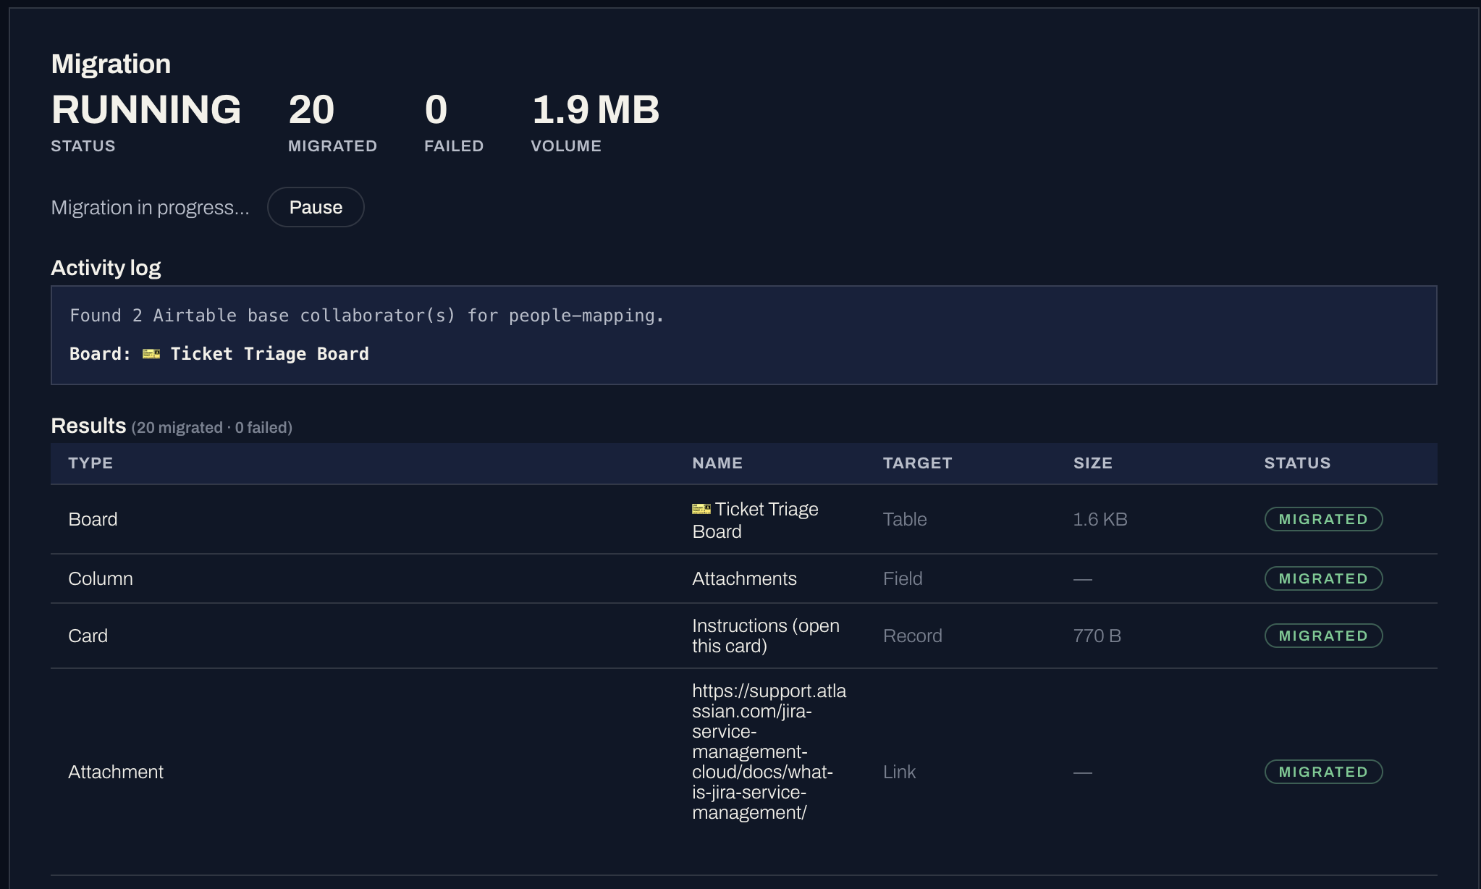Click the 770 B size cell

tap(1097, 636)
